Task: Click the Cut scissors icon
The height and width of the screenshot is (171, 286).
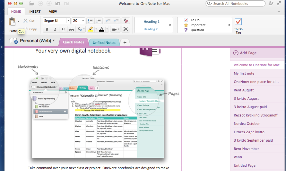Action: (x=25, y=21)
